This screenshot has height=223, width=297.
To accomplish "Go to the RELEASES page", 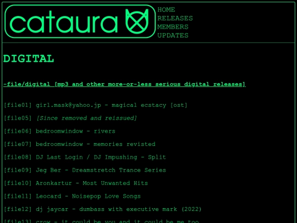I will click(175, 18).
